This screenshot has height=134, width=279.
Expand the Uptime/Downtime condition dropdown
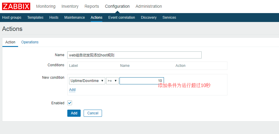coord(87,81)
